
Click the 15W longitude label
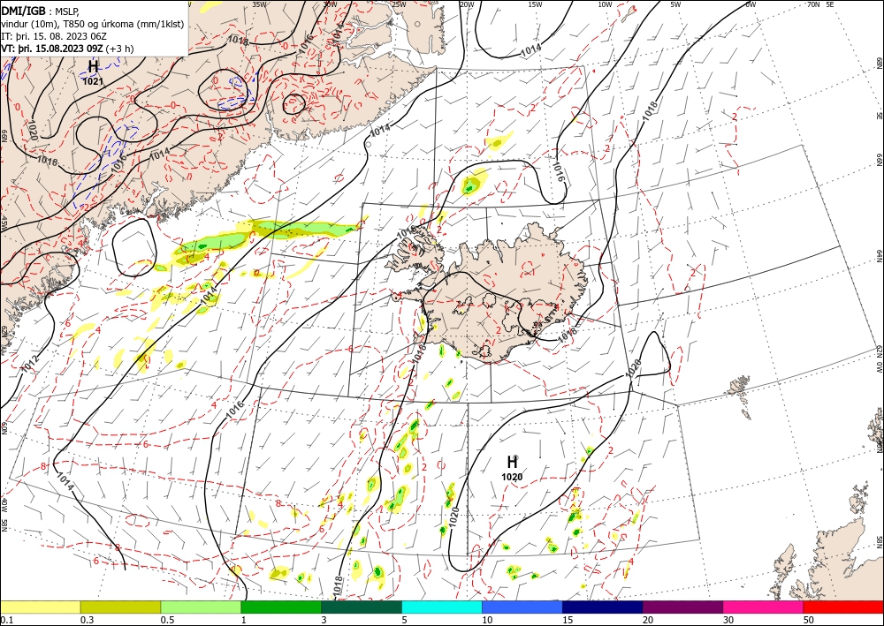pyautogui.click(x=535, y=4)
